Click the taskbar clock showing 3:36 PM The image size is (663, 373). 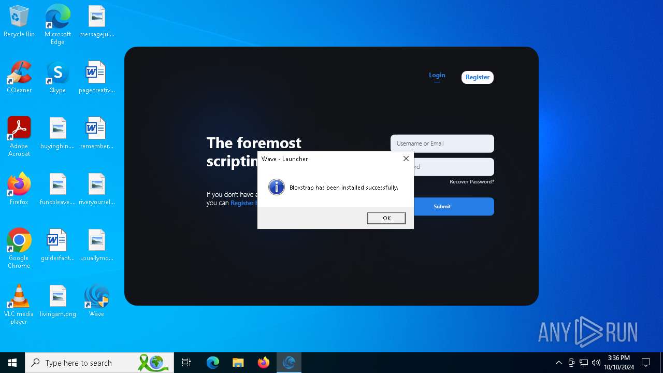(x=619, y=363)
